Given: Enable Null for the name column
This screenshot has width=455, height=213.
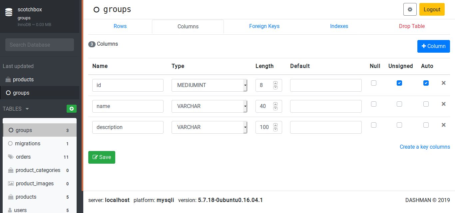Looking at the screenshot, I should click(x=374, y=104).
